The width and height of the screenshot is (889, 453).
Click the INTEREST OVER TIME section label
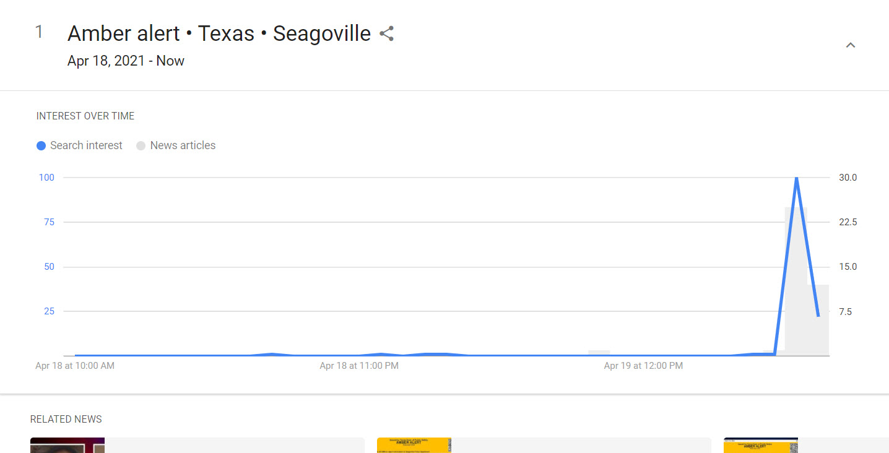(x=85, y=116)
